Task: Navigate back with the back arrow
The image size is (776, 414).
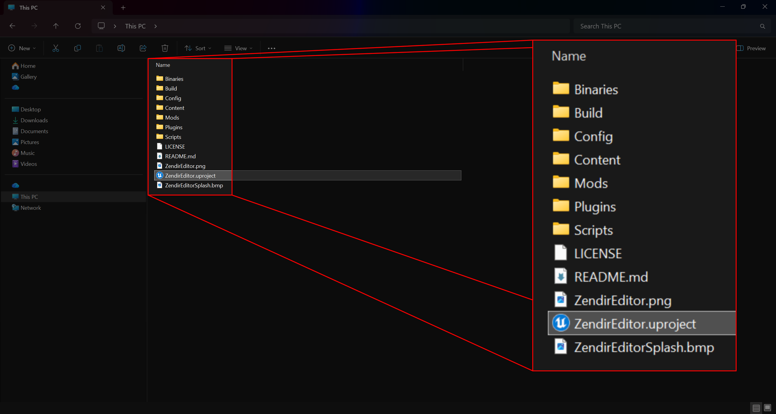Action: (12, 26)
